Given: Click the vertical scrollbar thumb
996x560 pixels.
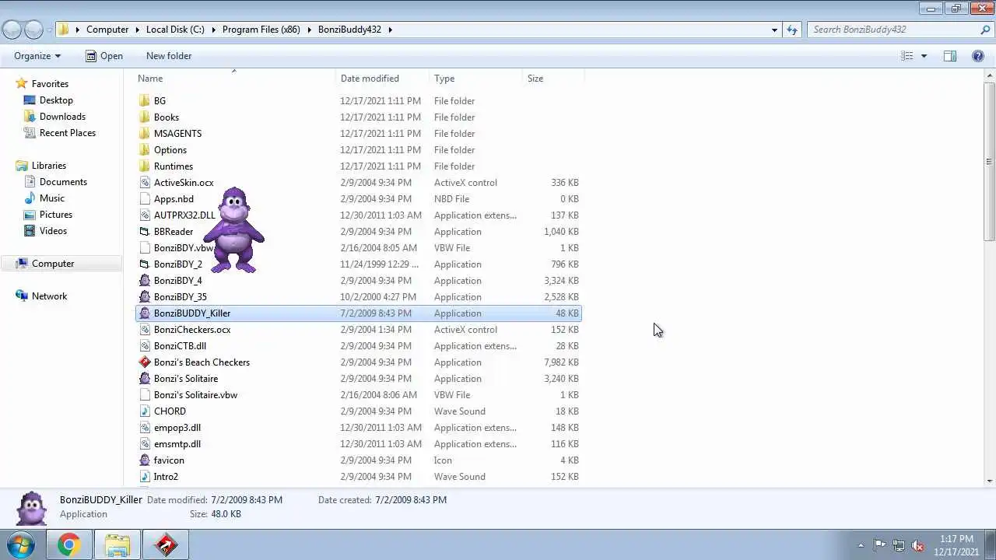Looking at the screenshot, I should [989, 161].
